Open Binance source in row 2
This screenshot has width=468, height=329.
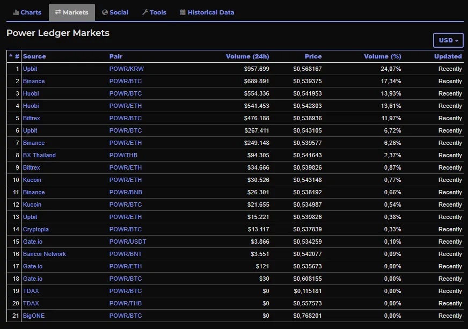(x=34, y=81)
